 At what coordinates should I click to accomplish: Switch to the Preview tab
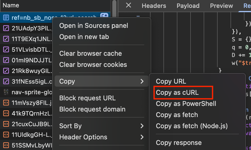point(221,6)
